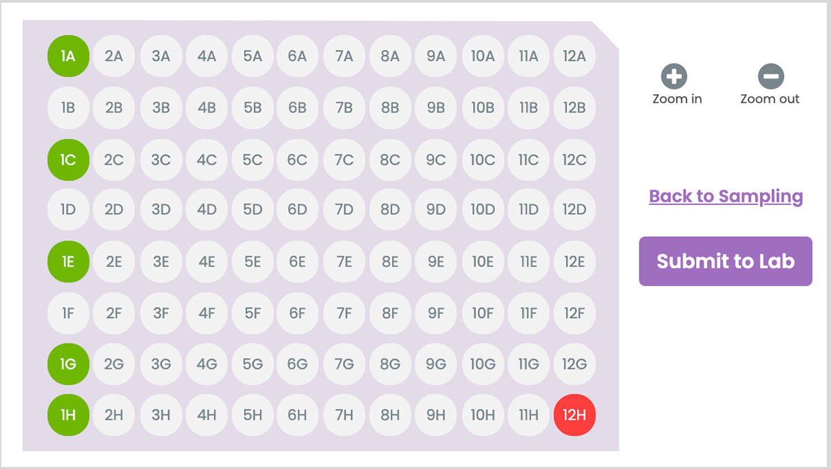Image resolution: width=831 pixels, height=469 pixels.
Task: Toggle the green well 1G
Action: 68,364
